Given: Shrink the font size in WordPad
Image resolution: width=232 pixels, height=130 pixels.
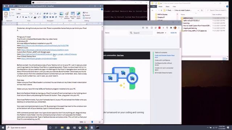Looking at the screenshot, I should (40, 14).
